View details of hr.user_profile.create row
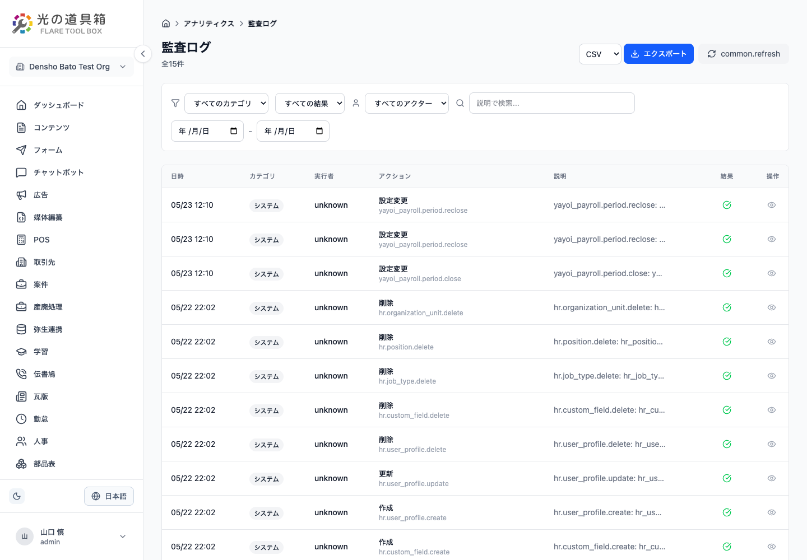 pyautogui.click(x=772, y=512)
